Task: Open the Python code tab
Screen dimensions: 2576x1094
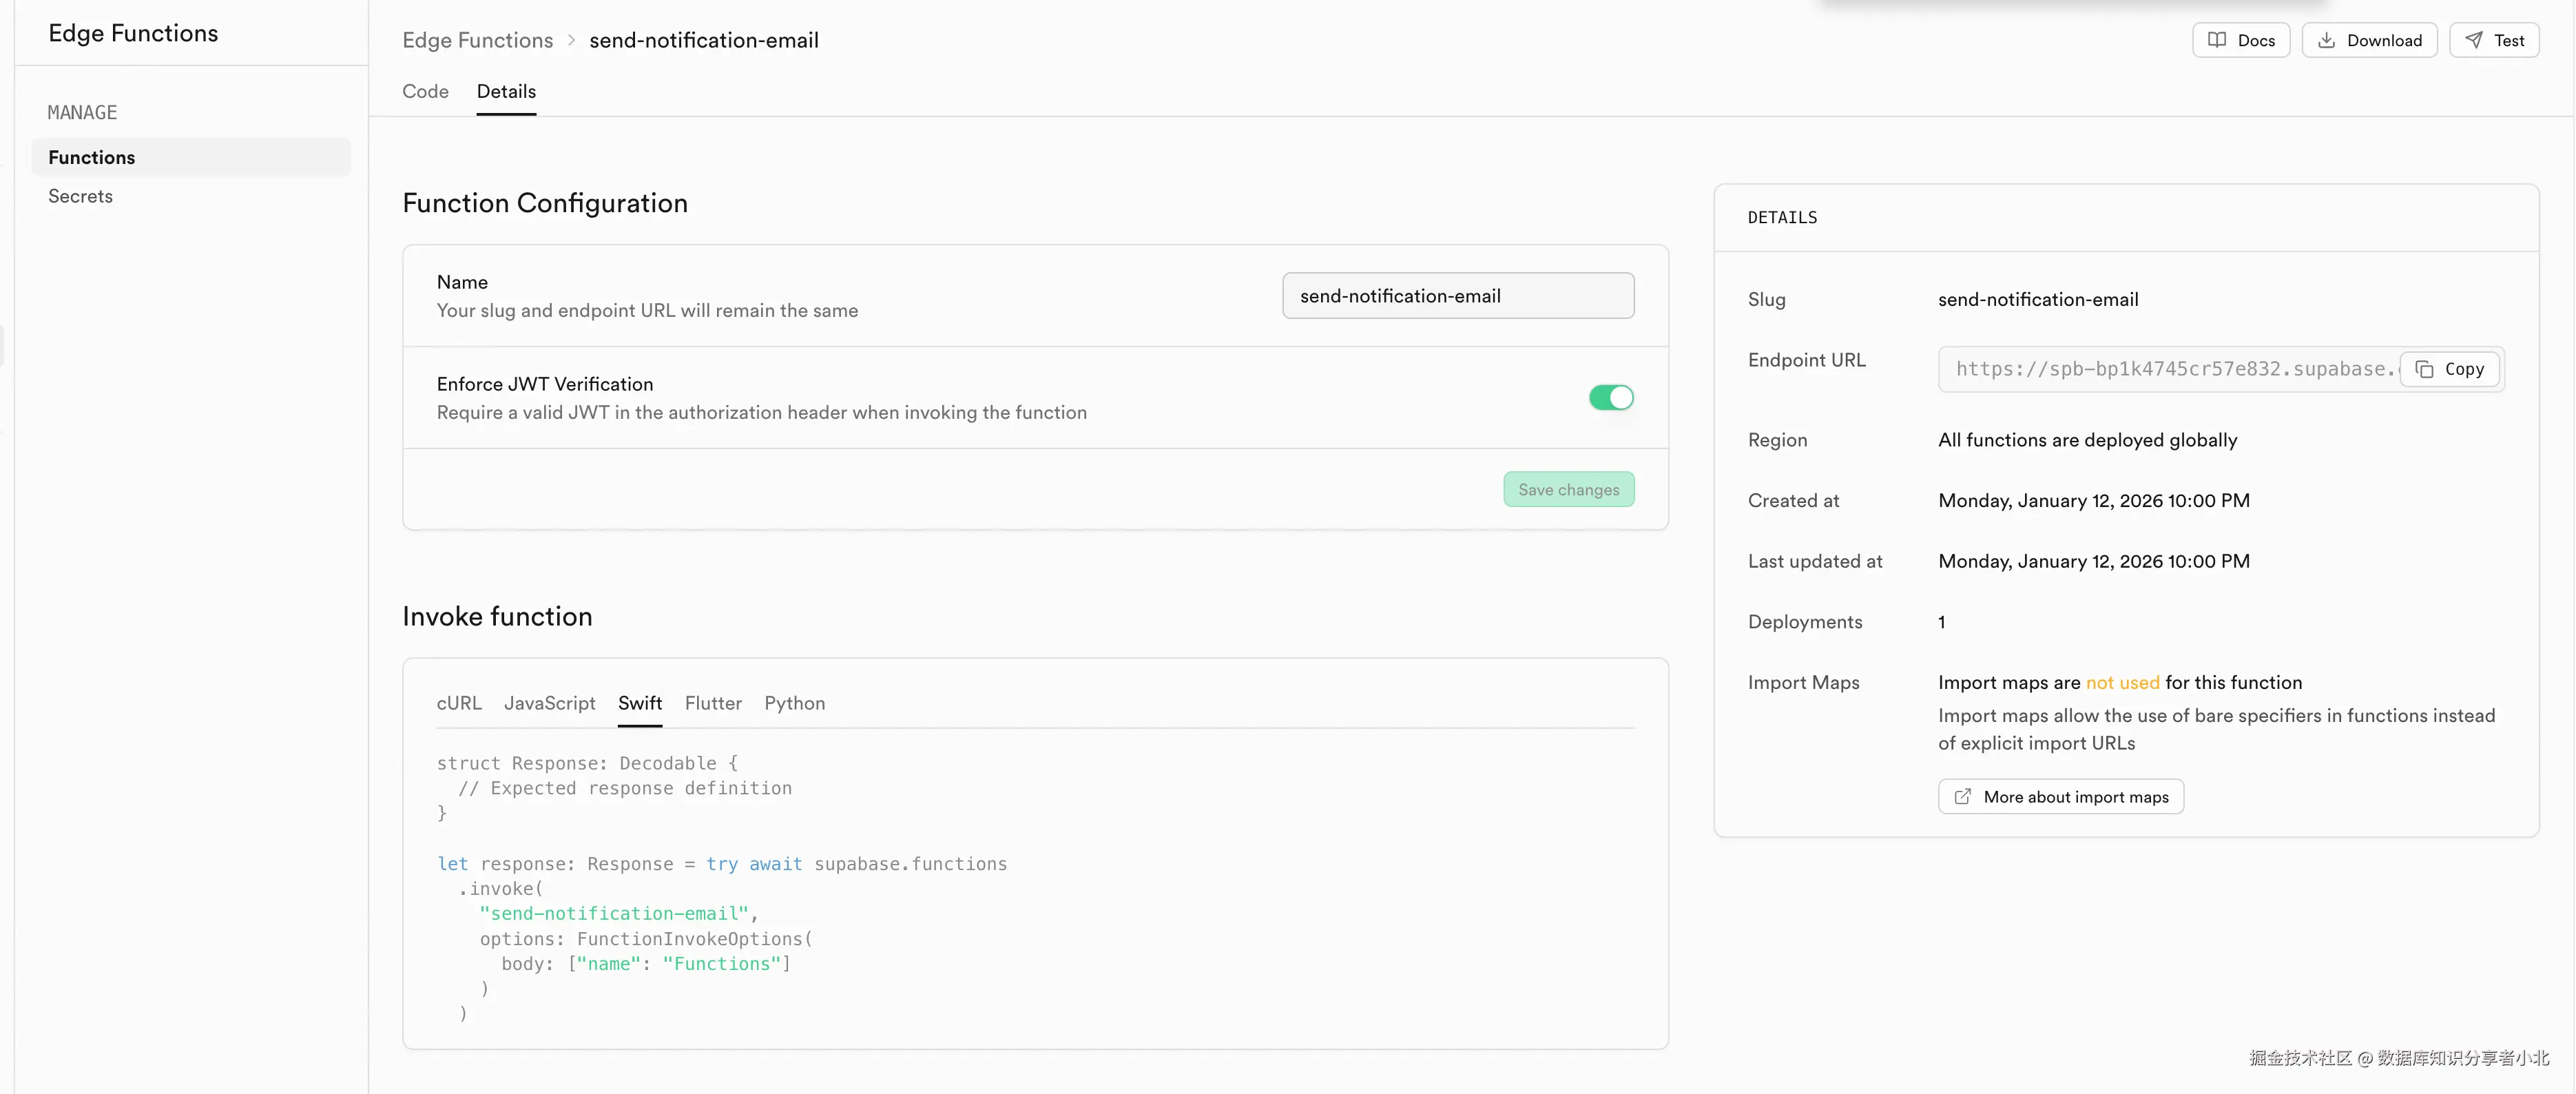Action: [x=794, y=703]
